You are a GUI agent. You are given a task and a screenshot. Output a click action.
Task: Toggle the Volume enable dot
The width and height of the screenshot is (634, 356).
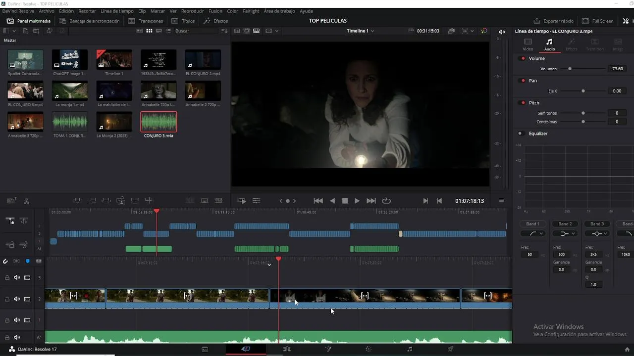(523, 58)
